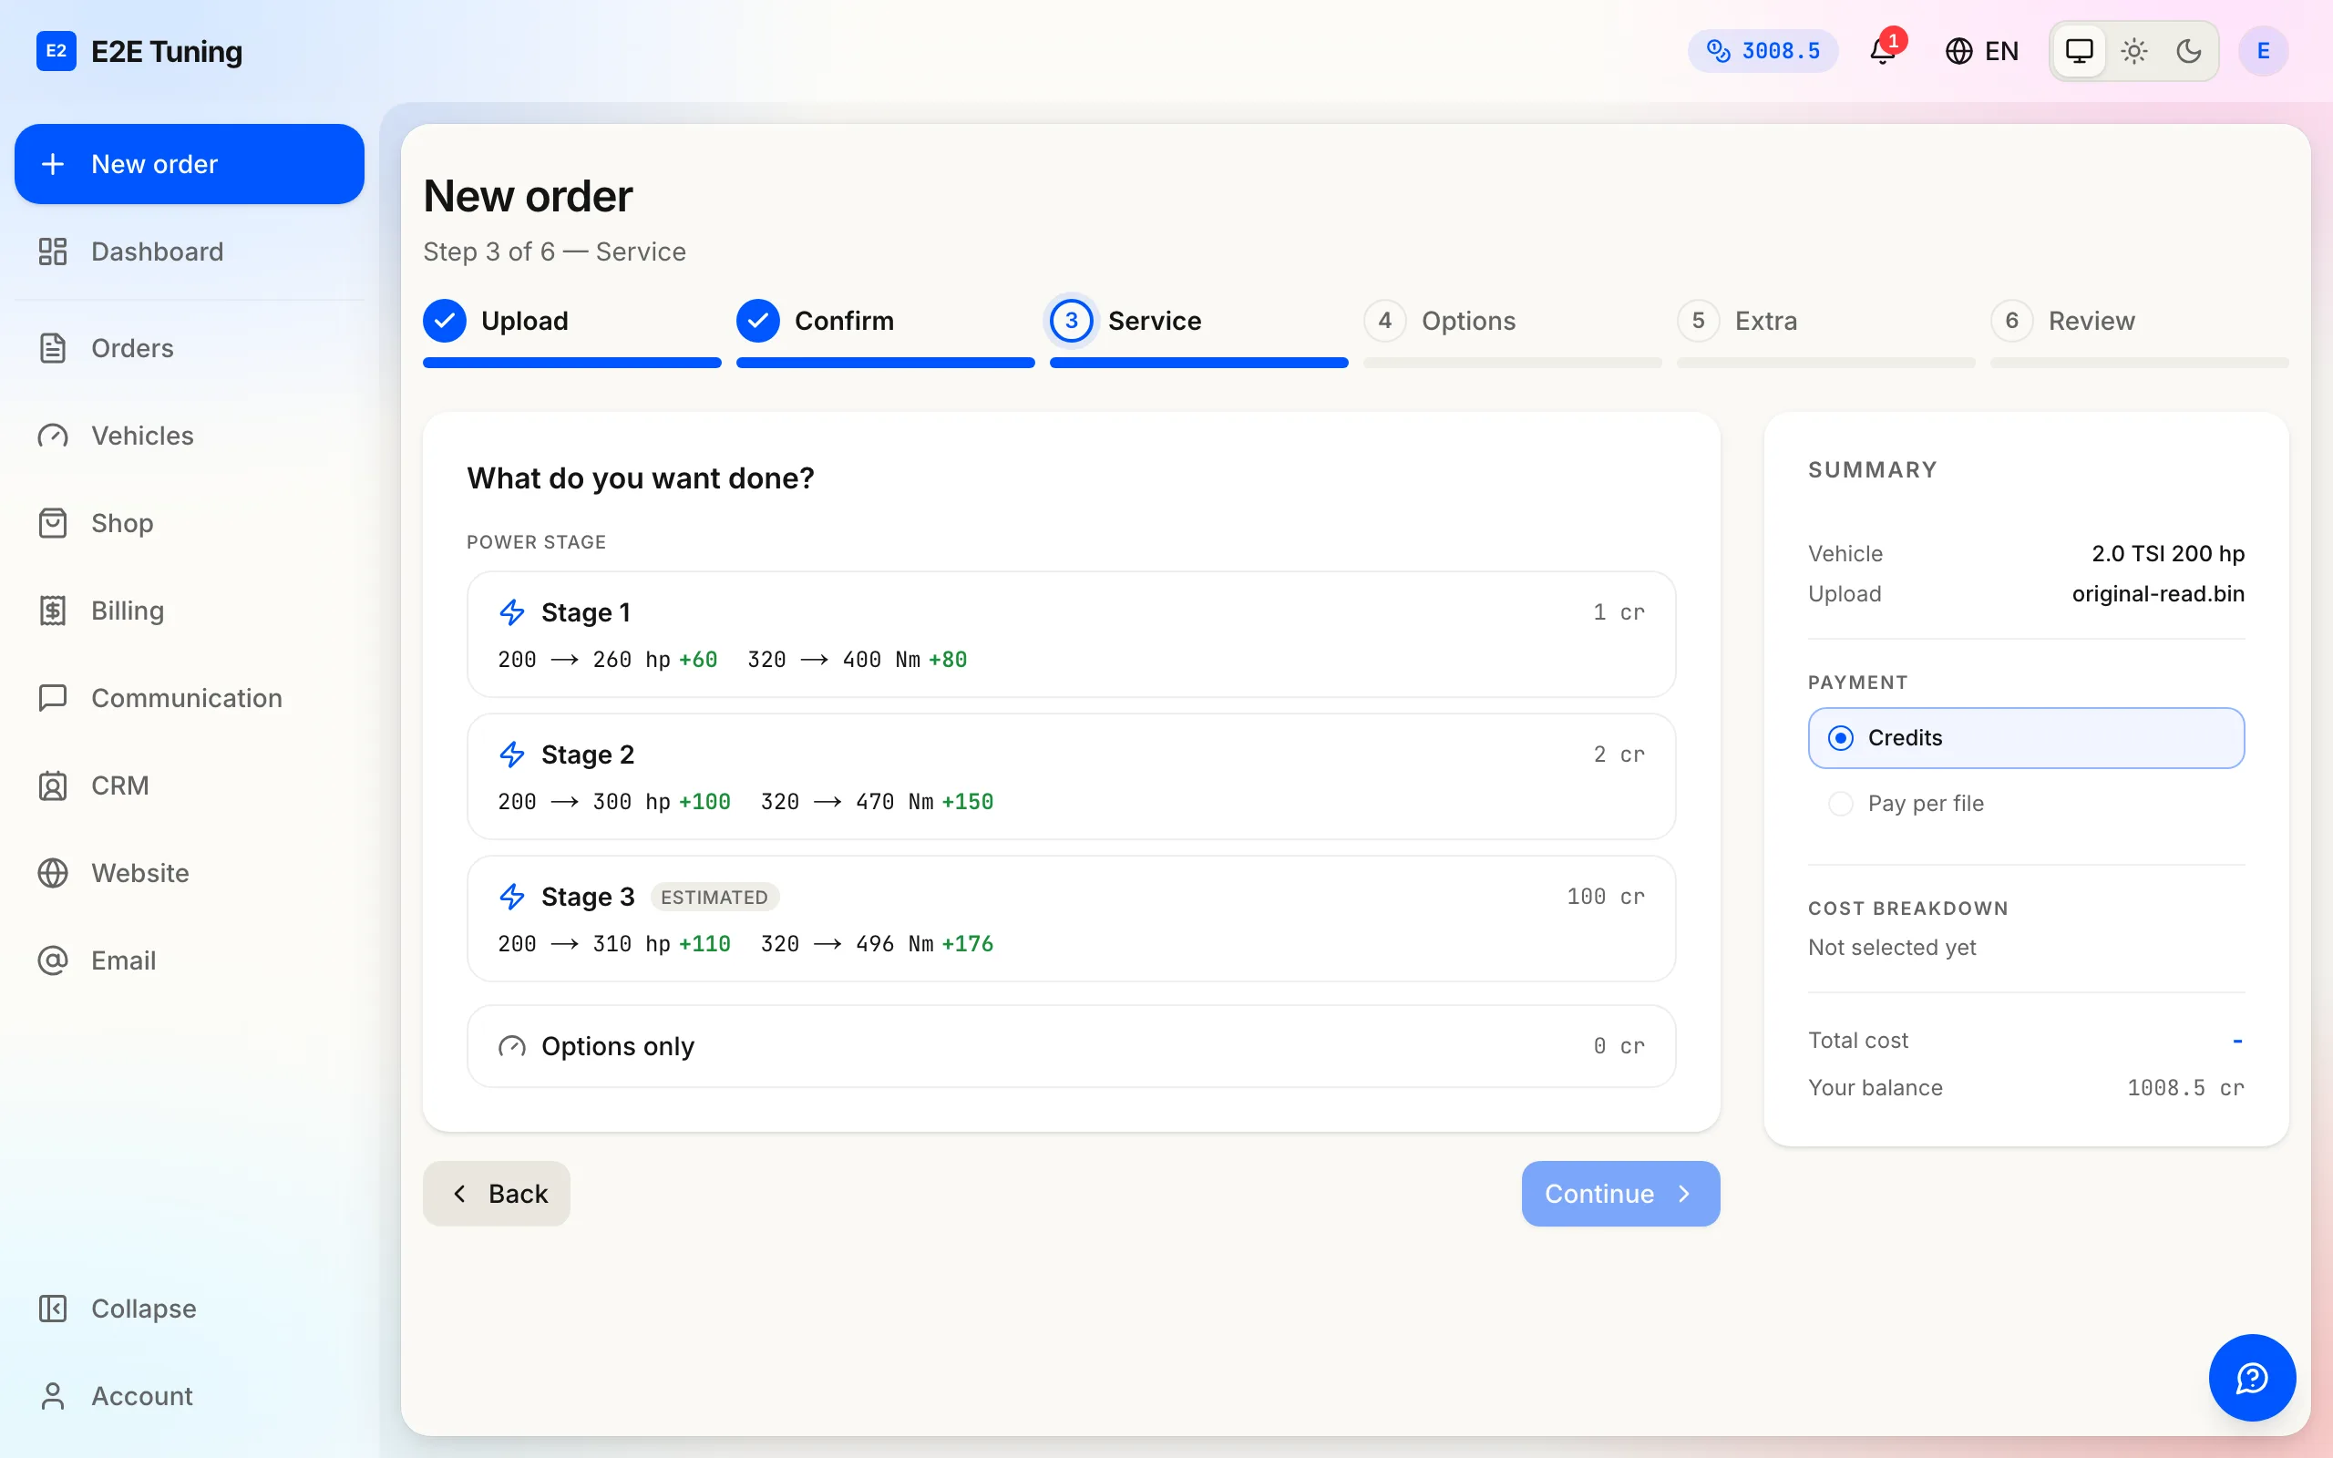
Task: Open the user avatar E menu
Action: (2263, 50)
